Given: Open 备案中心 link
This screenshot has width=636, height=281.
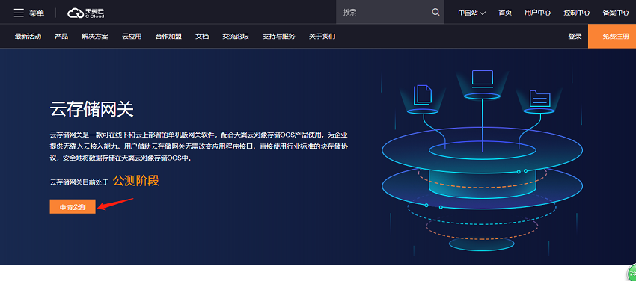Looking at the screenshot, I should [x=616, y=13].
